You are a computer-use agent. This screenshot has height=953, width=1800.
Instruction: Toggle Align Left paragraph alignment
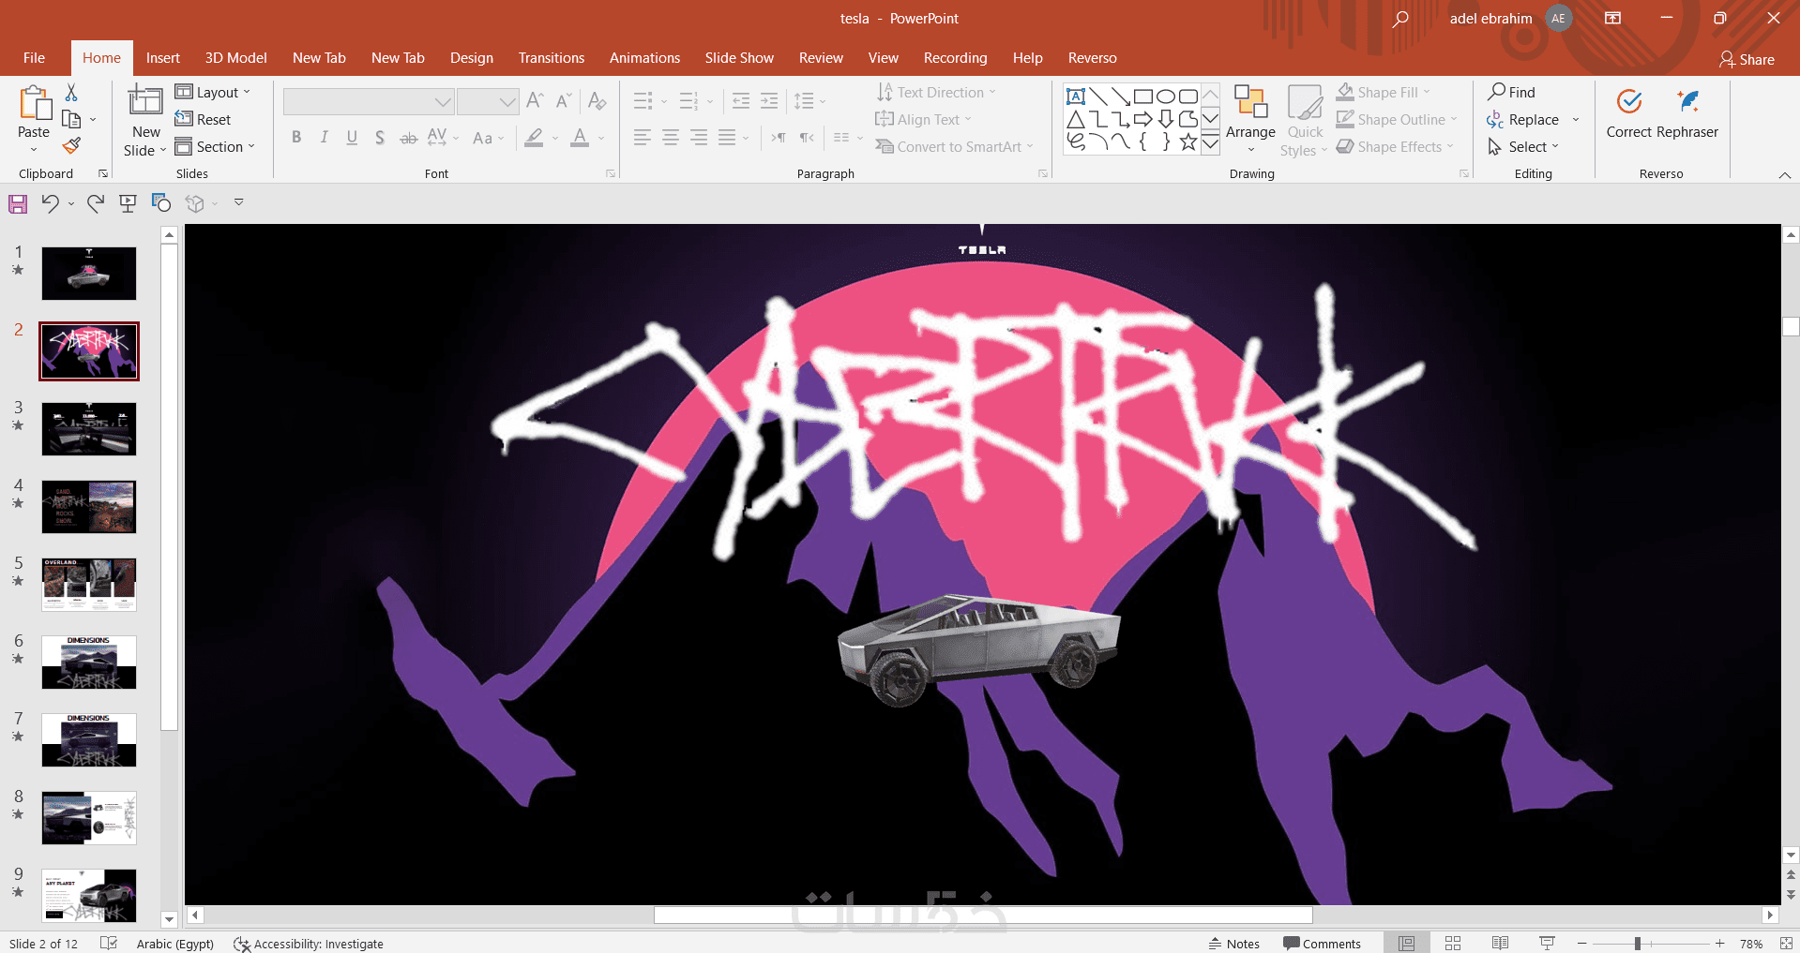pyautogui.click(x=643, y=138)
